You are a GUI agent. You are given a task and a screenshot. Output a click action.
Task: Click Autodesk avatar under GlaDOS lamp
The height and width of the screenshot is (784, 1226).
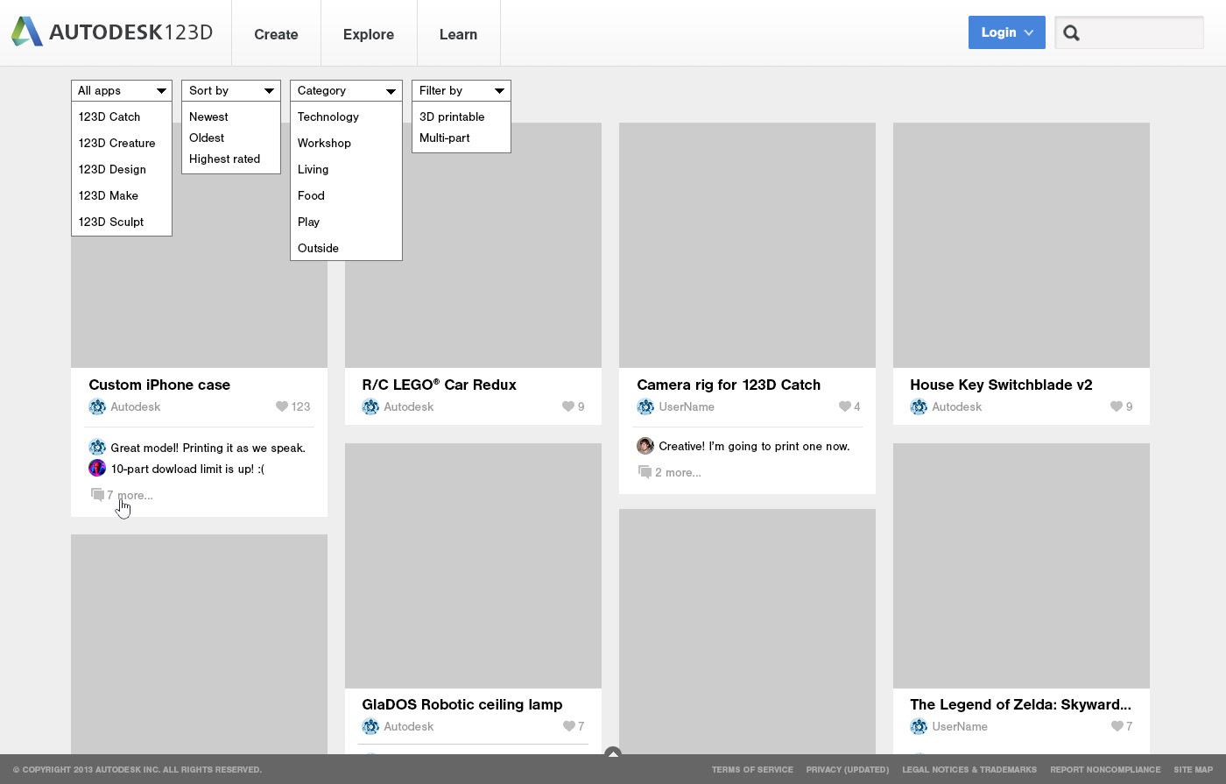[370, 726]
